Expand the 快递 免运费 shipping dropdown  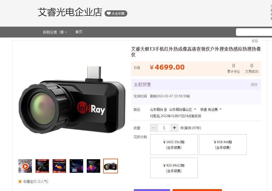[221, 109]
